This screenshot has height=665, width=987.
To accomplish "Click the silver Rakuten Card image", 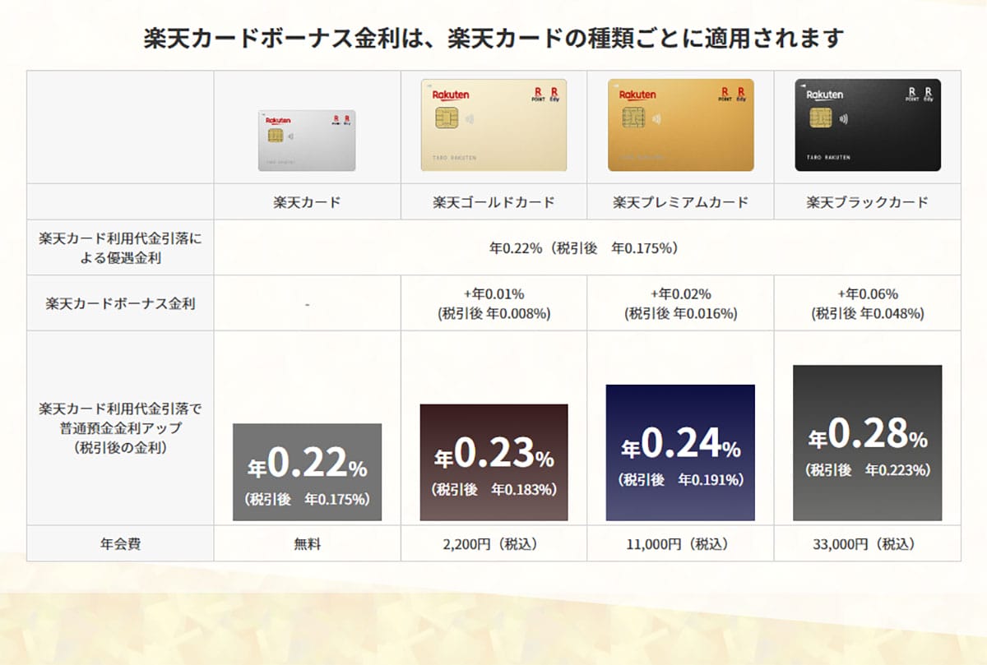I will click(307, 141).
